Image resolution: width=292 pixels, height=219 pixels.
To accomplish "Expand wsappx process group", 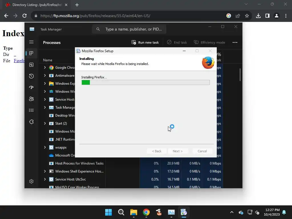I will tap(45, 147).
